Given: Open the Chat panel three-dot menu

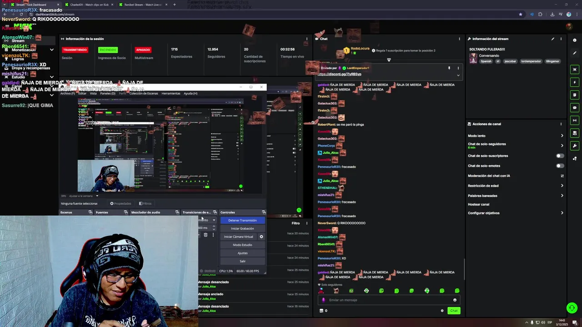Looking at the screenshot, I should tap(459, 39).
